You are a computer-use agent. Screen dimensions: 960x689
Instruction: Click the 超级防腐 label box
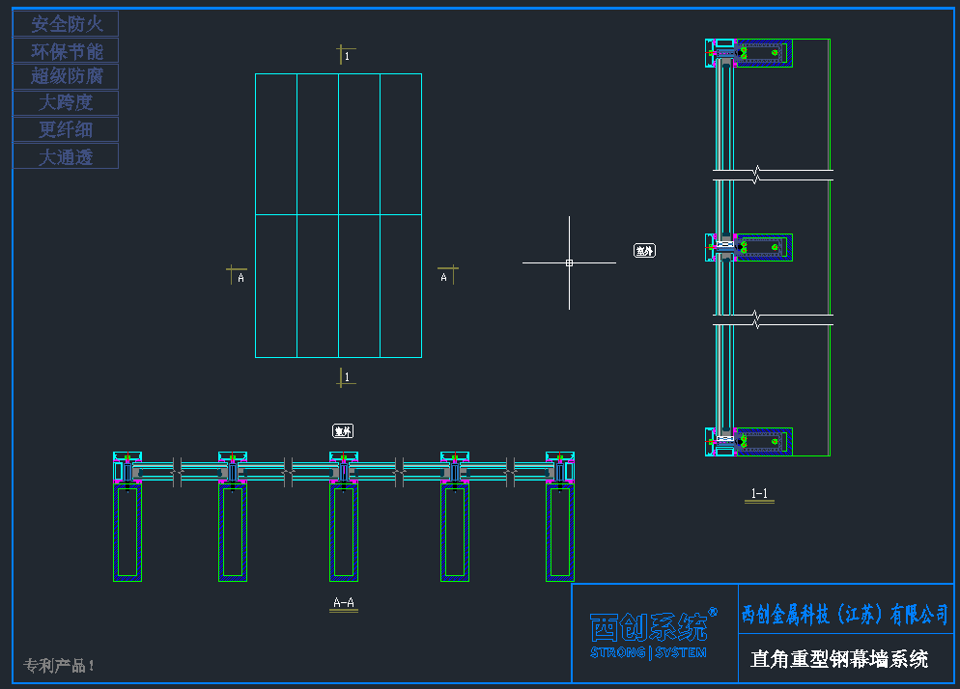tap(66, 76)
